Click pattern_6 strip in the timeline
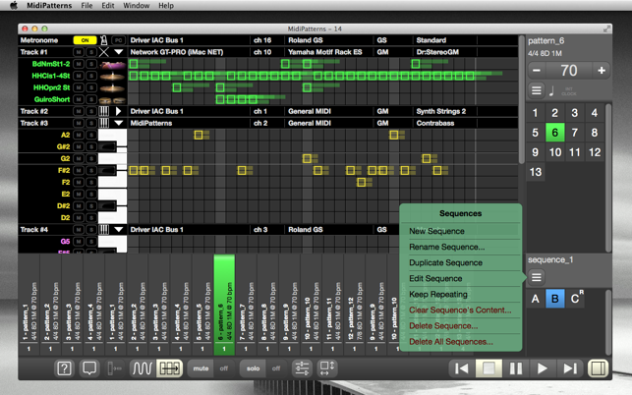 [224, 305]
